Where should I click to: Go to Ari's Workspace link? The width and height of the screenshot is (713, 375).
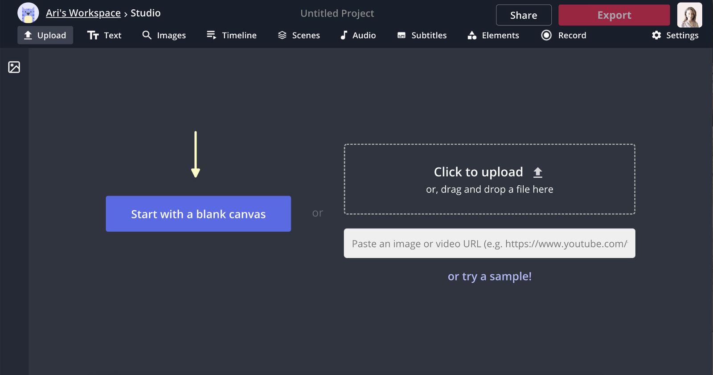pyautogui.click(x=83, y=13)
